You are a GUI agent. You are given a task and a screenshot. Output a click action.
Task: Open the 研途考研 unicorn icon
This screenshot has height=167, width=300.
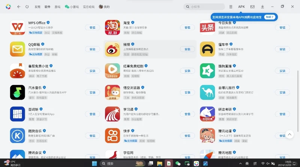click(207, 114)
